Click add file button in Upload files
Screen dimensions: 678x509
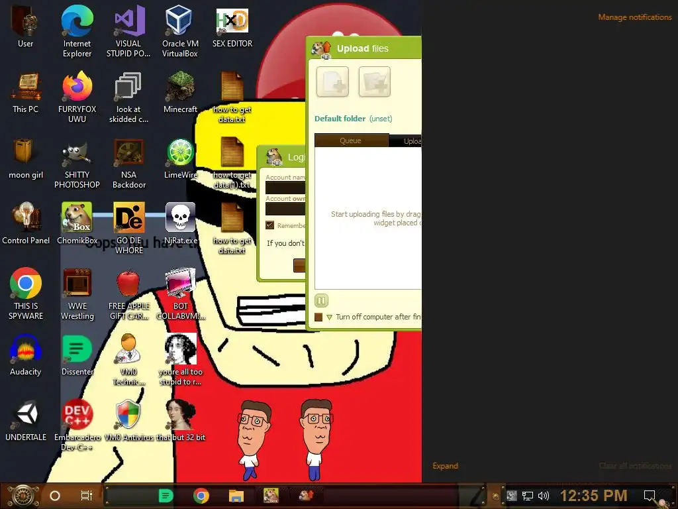click(332, 82)
